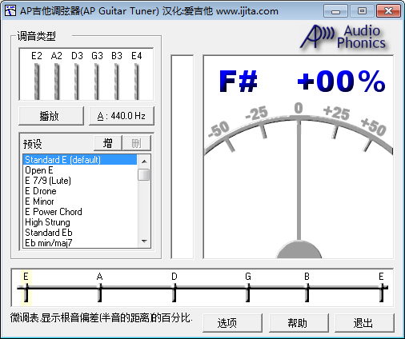Viewport: 405px width, 339px height.
Task: Select the E Power Chord preset
Action: [x=80, y=212]
